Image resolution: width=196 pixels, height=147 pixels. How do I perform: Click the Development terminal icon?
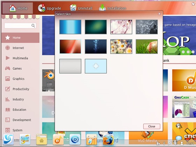(7, 120)
